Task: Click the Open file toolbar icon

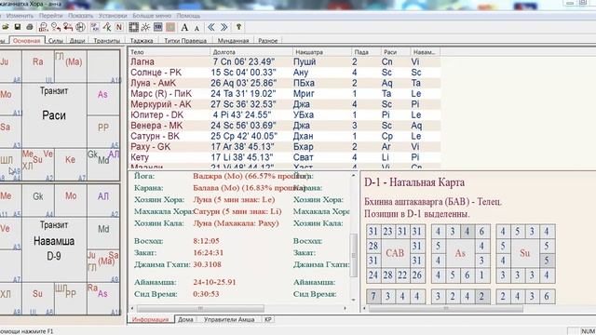Action: [6, 27]
